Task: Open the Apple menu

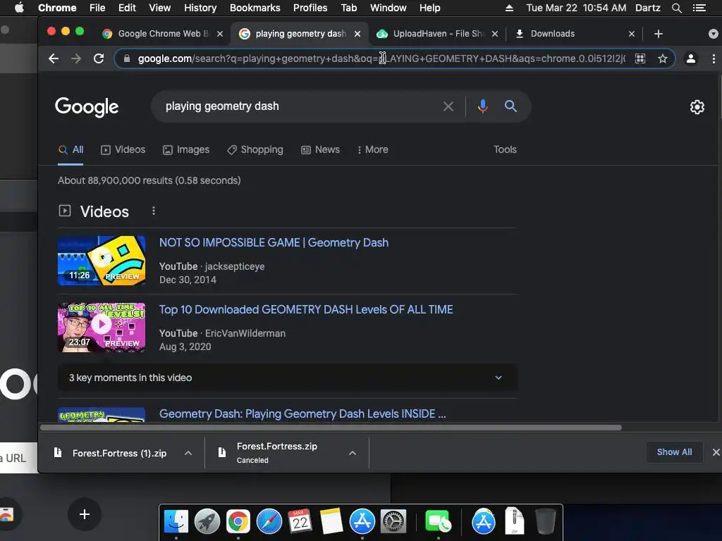Action: click(19, 8)
